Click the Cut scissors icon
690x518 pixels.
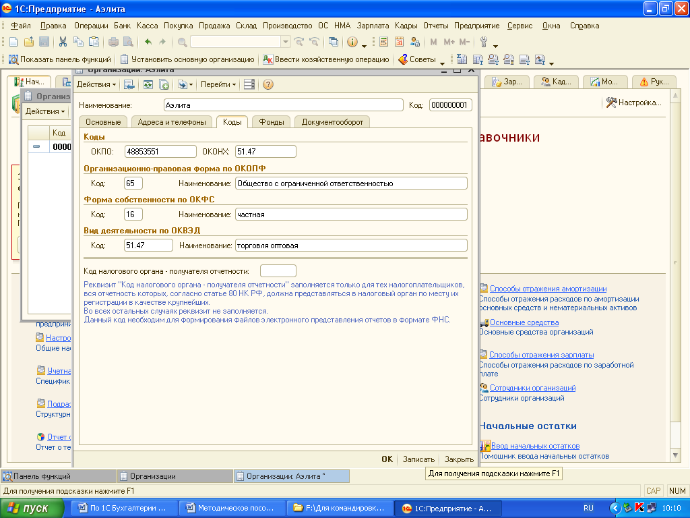pos(63,42)
